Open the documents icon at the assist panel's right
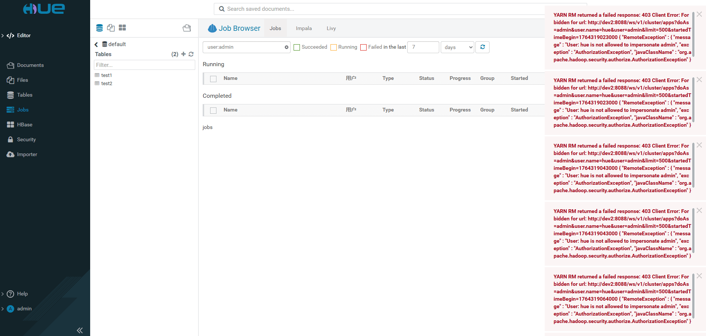 point(187,28)
